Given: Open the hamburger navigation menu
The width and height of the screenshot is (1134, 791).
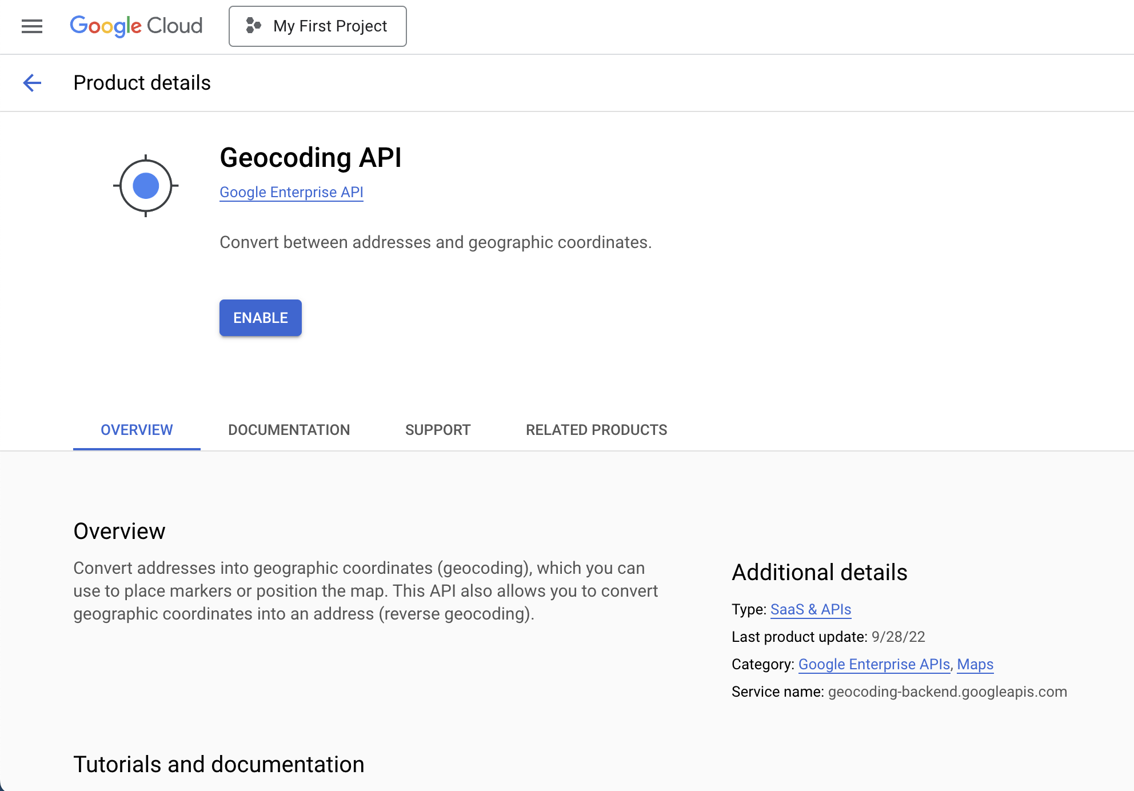Looking at the screenshot, I should 32,26.
